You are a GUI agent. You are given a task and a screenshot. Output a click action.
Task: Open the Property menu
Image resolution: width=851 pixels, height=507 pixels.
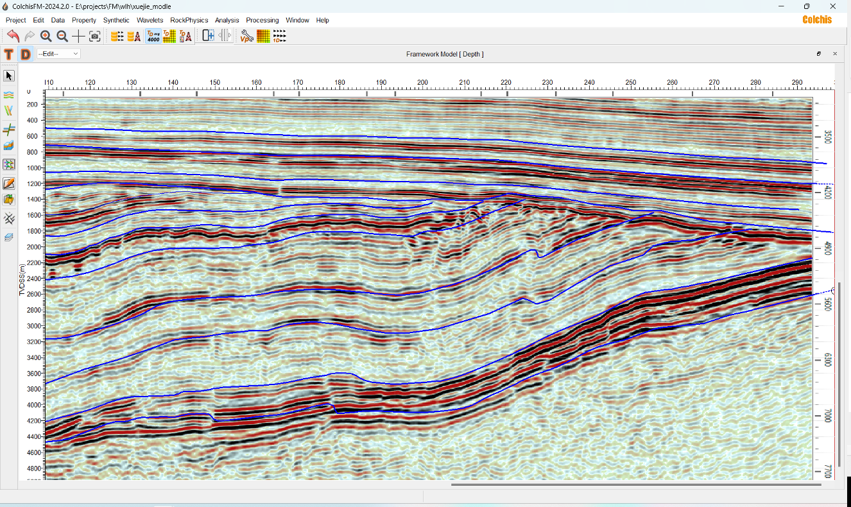[x=83, y=20]
